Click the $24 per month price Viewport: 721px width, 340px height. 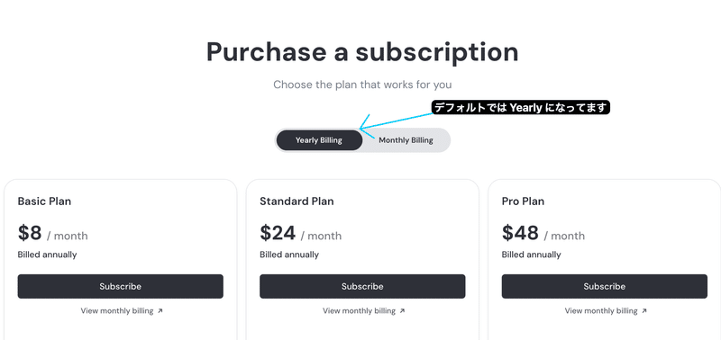pos(301,233)
